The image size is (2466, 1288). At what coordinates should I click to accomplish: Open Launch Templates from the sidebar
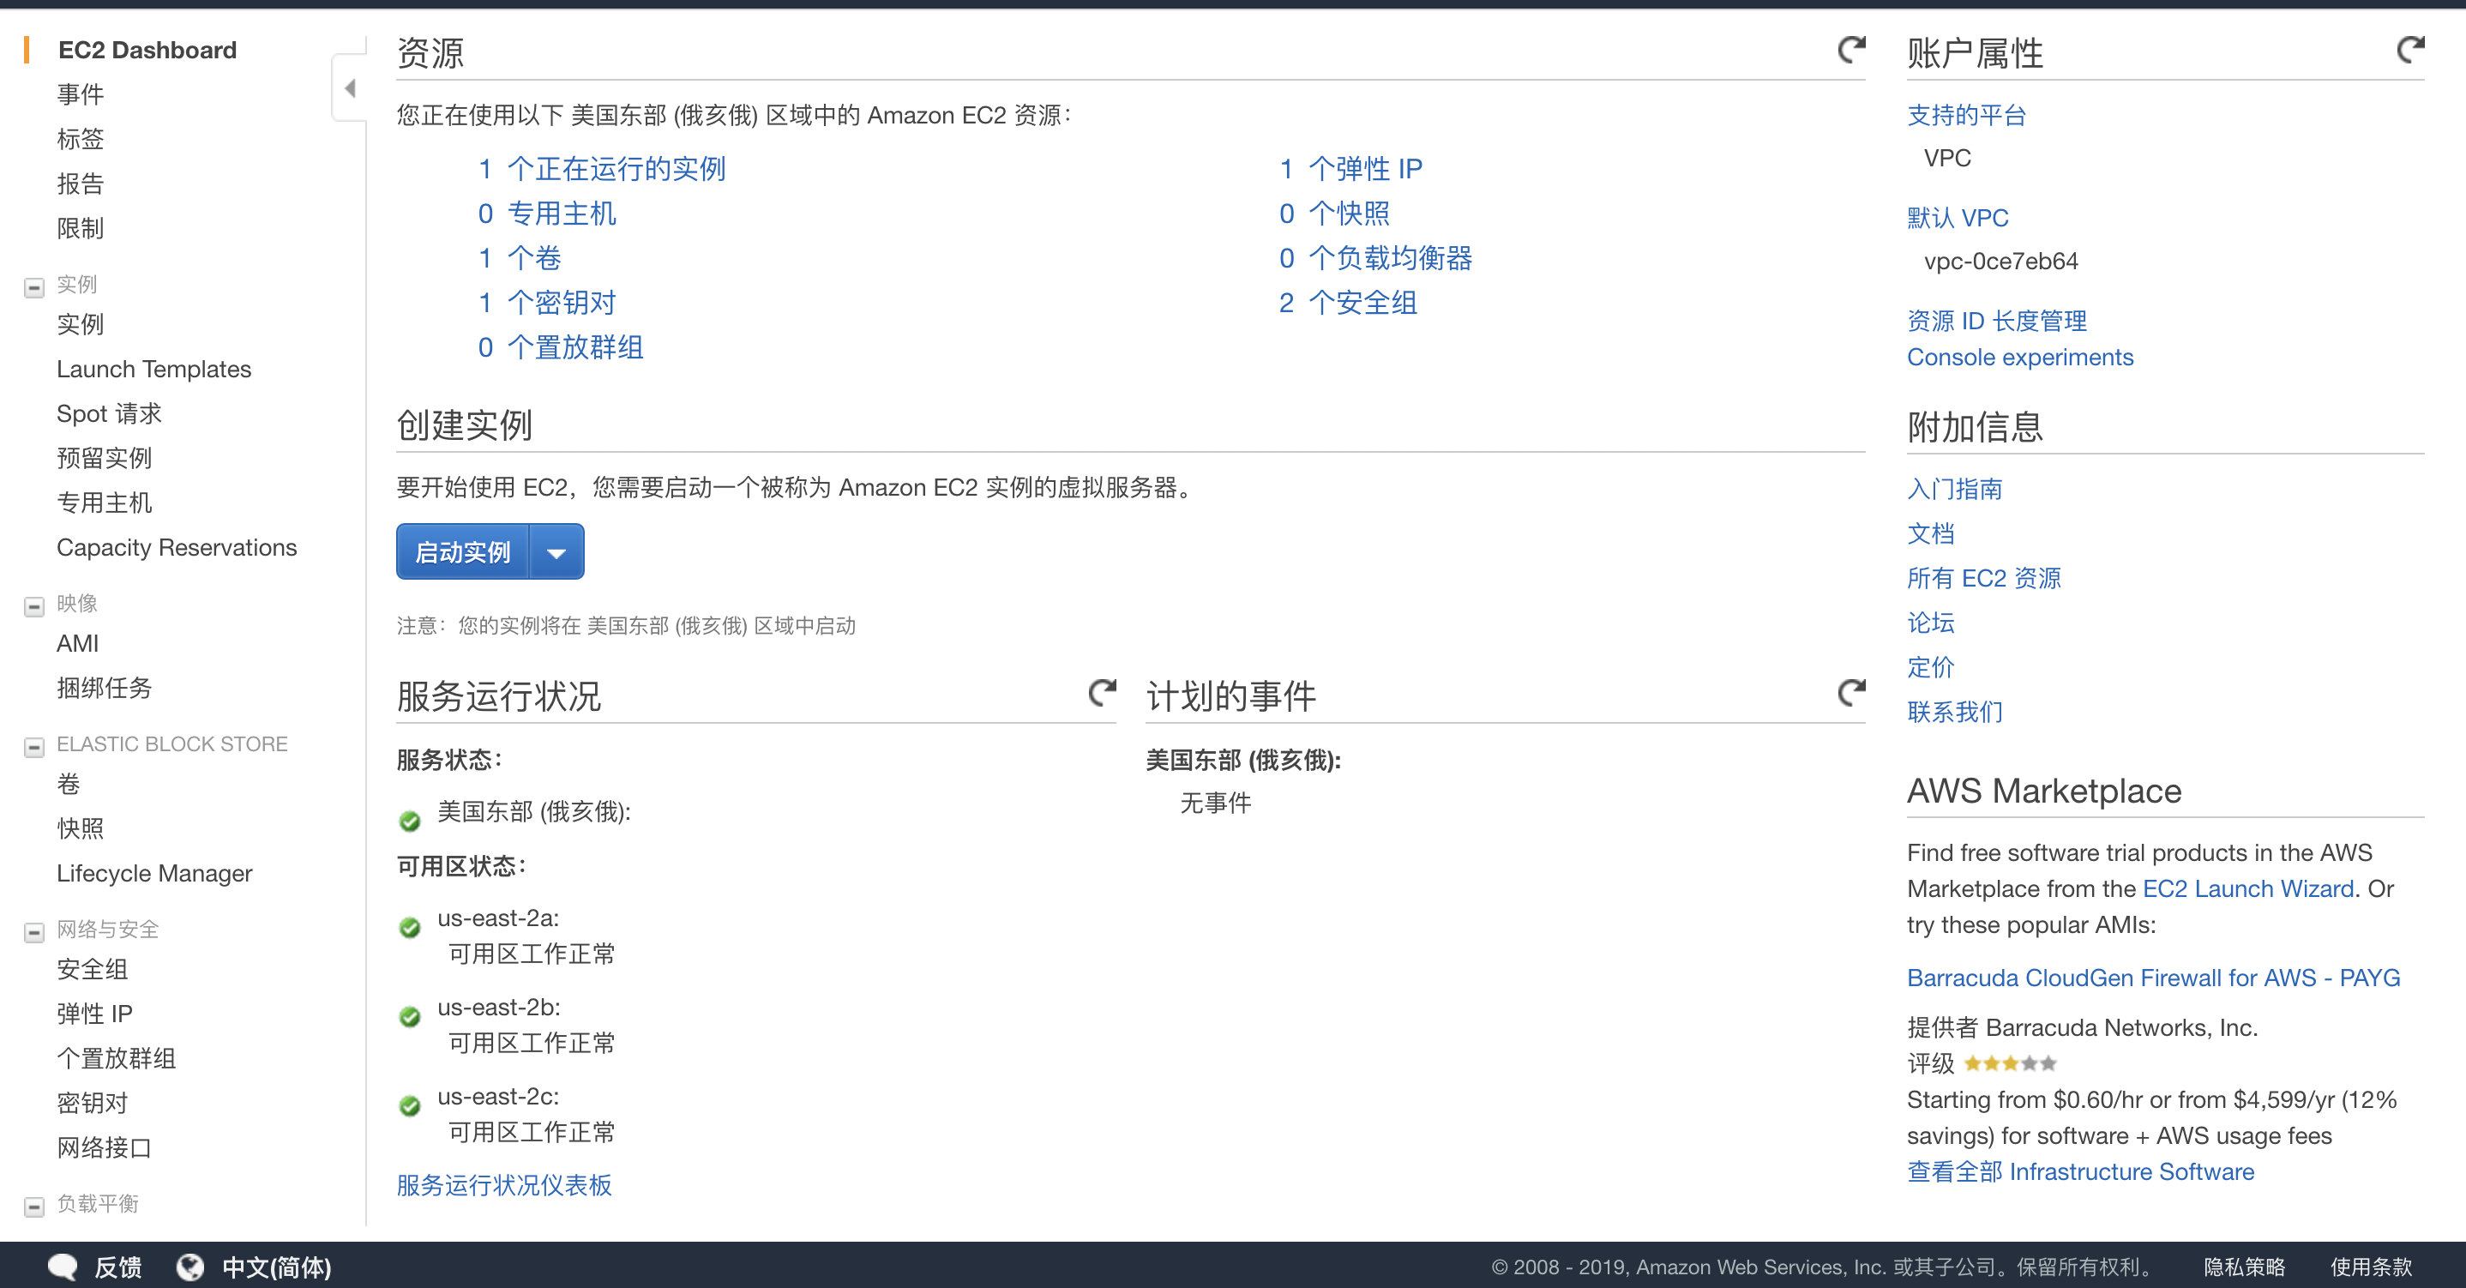pyautogui.click(x=154, y=369)
